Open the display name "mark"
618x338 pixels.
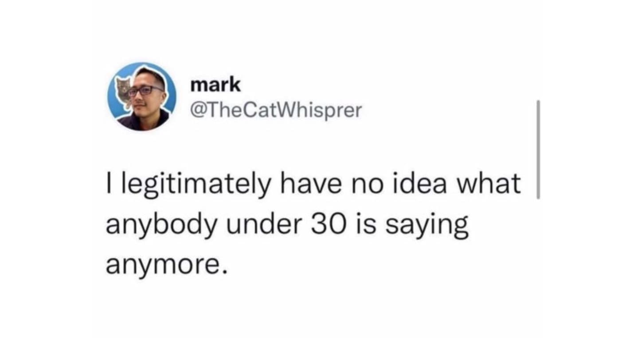pyautogui.click(x=215, y=84)
